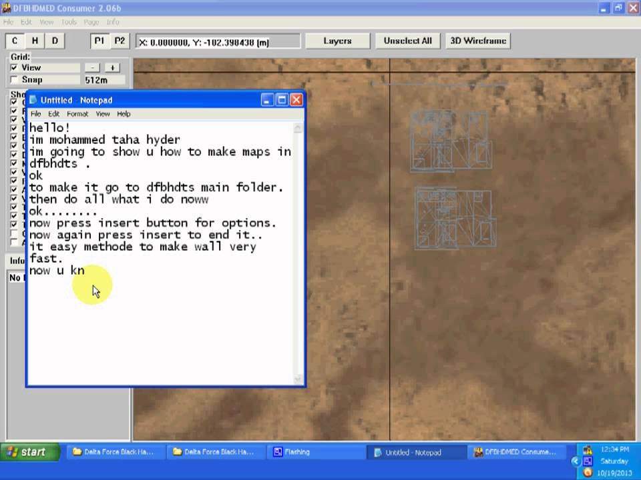Select the lower building outline on the map
Image resolution: width=641 pixels, height=480 pixels.
(x=456, y=217)
